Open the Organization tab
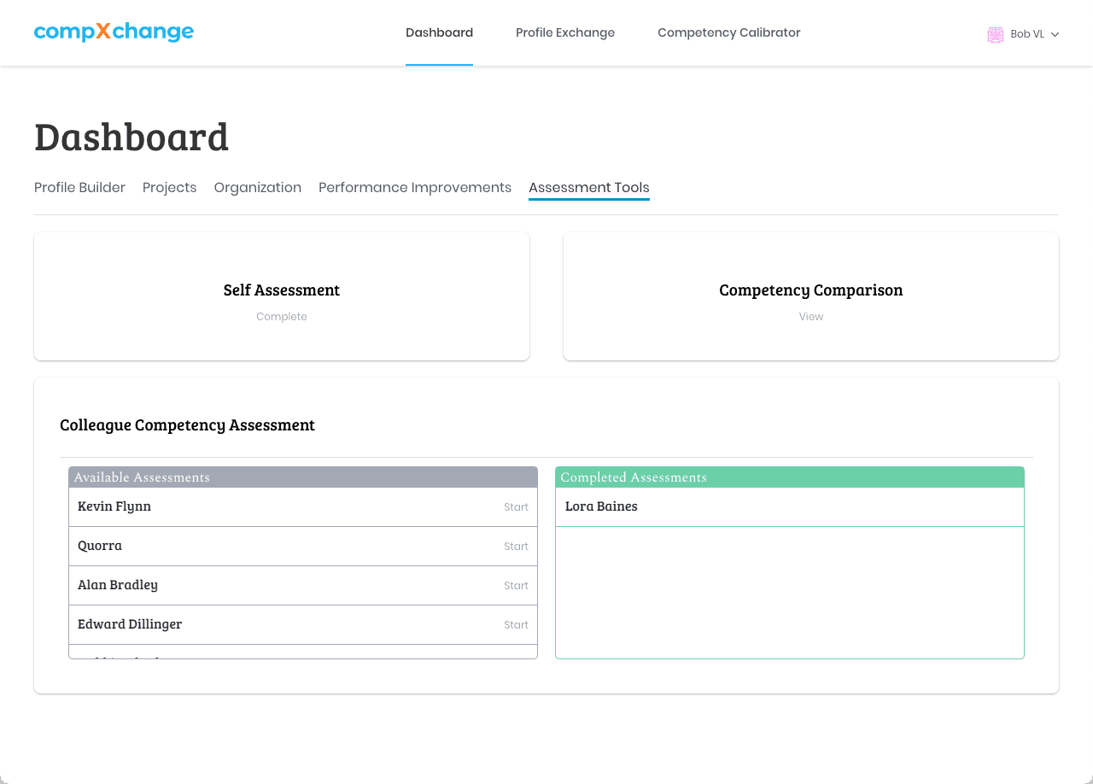This screenshot has width=1093, height=784. [258, 187]
